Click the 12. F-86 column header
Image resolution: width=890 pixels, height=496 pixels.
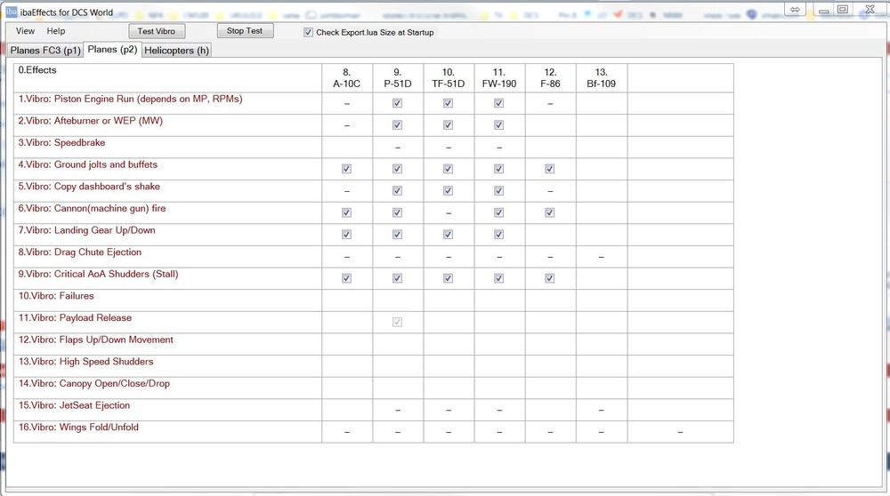(551, 78)
